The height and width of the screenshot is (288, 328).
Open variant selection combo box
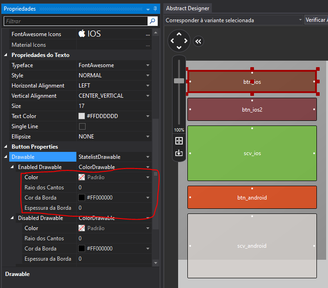click(x=234, y=20)
